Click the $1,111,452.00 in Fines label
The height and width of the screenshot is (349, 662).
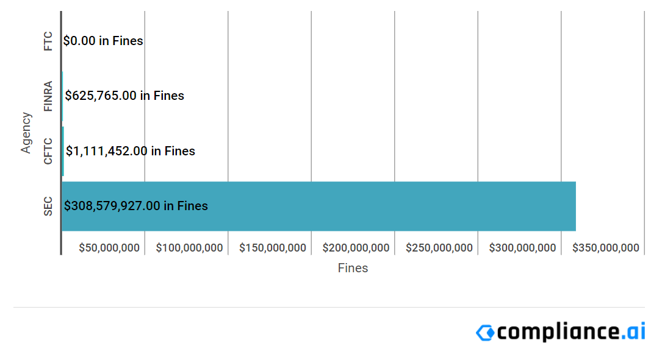tap(131, 151)
